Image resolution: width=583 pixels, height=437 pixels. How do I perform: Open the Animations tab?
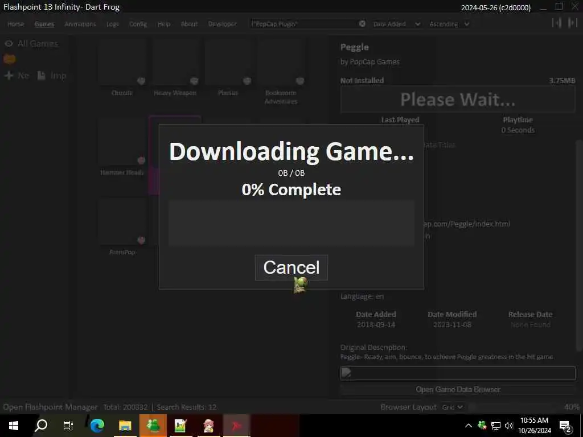point(80,24)
